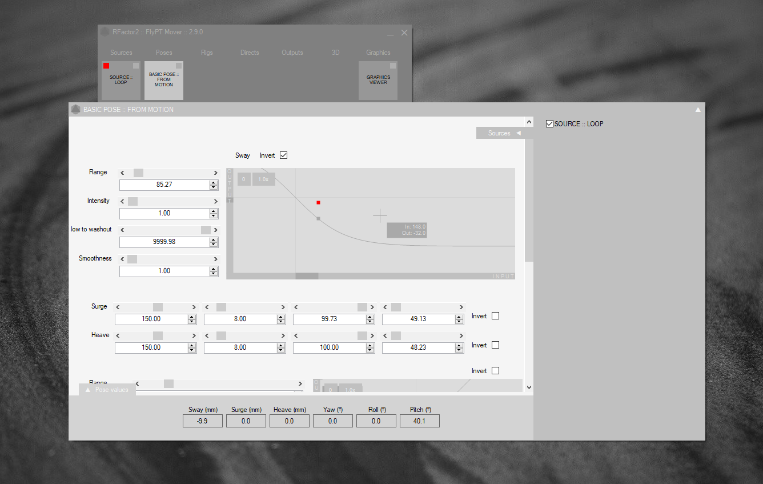
Task: Expand the Pose values panel
Action: 107,390
